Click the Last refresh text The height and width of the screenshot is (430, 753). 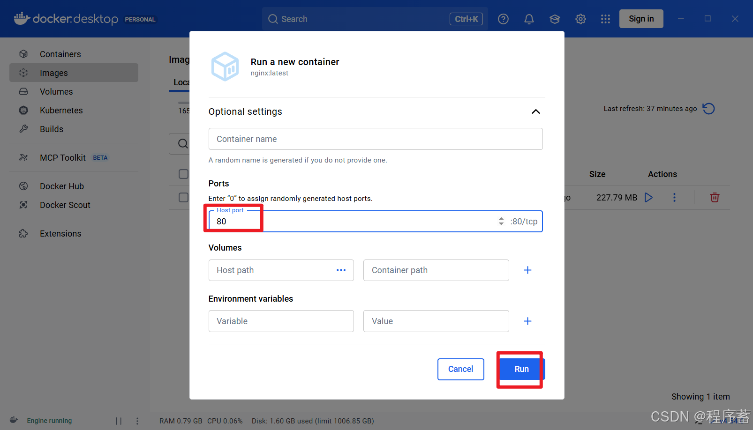650,109
